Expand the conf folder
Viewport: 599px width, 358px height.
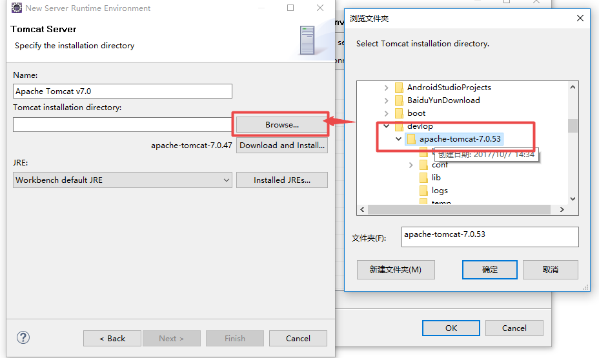coord(411,165)
